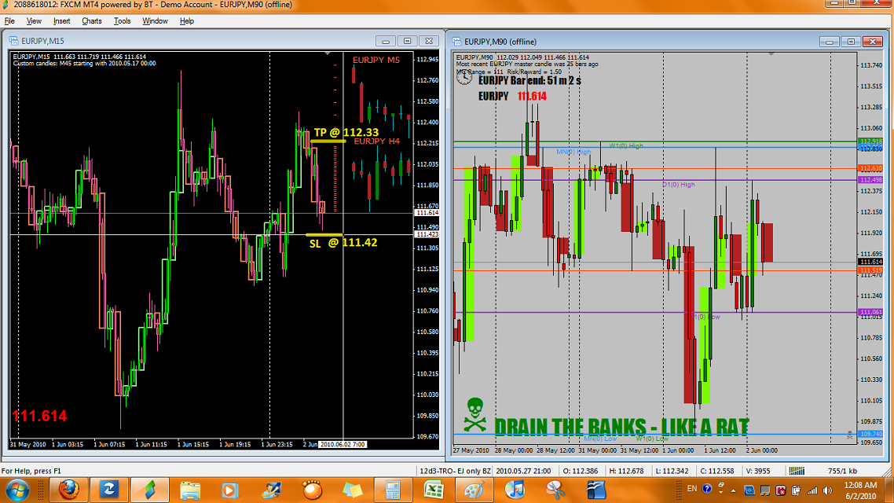Minimize the EURJPY,M15 chart window

click(x=386, y=41)
